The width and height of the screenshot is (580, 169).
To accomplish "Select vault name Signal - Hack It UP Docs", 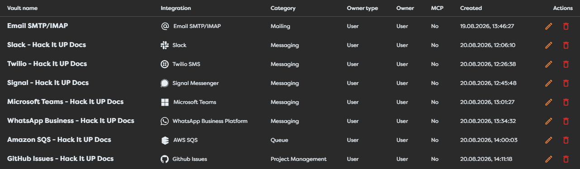I will [x=48, y=83].
